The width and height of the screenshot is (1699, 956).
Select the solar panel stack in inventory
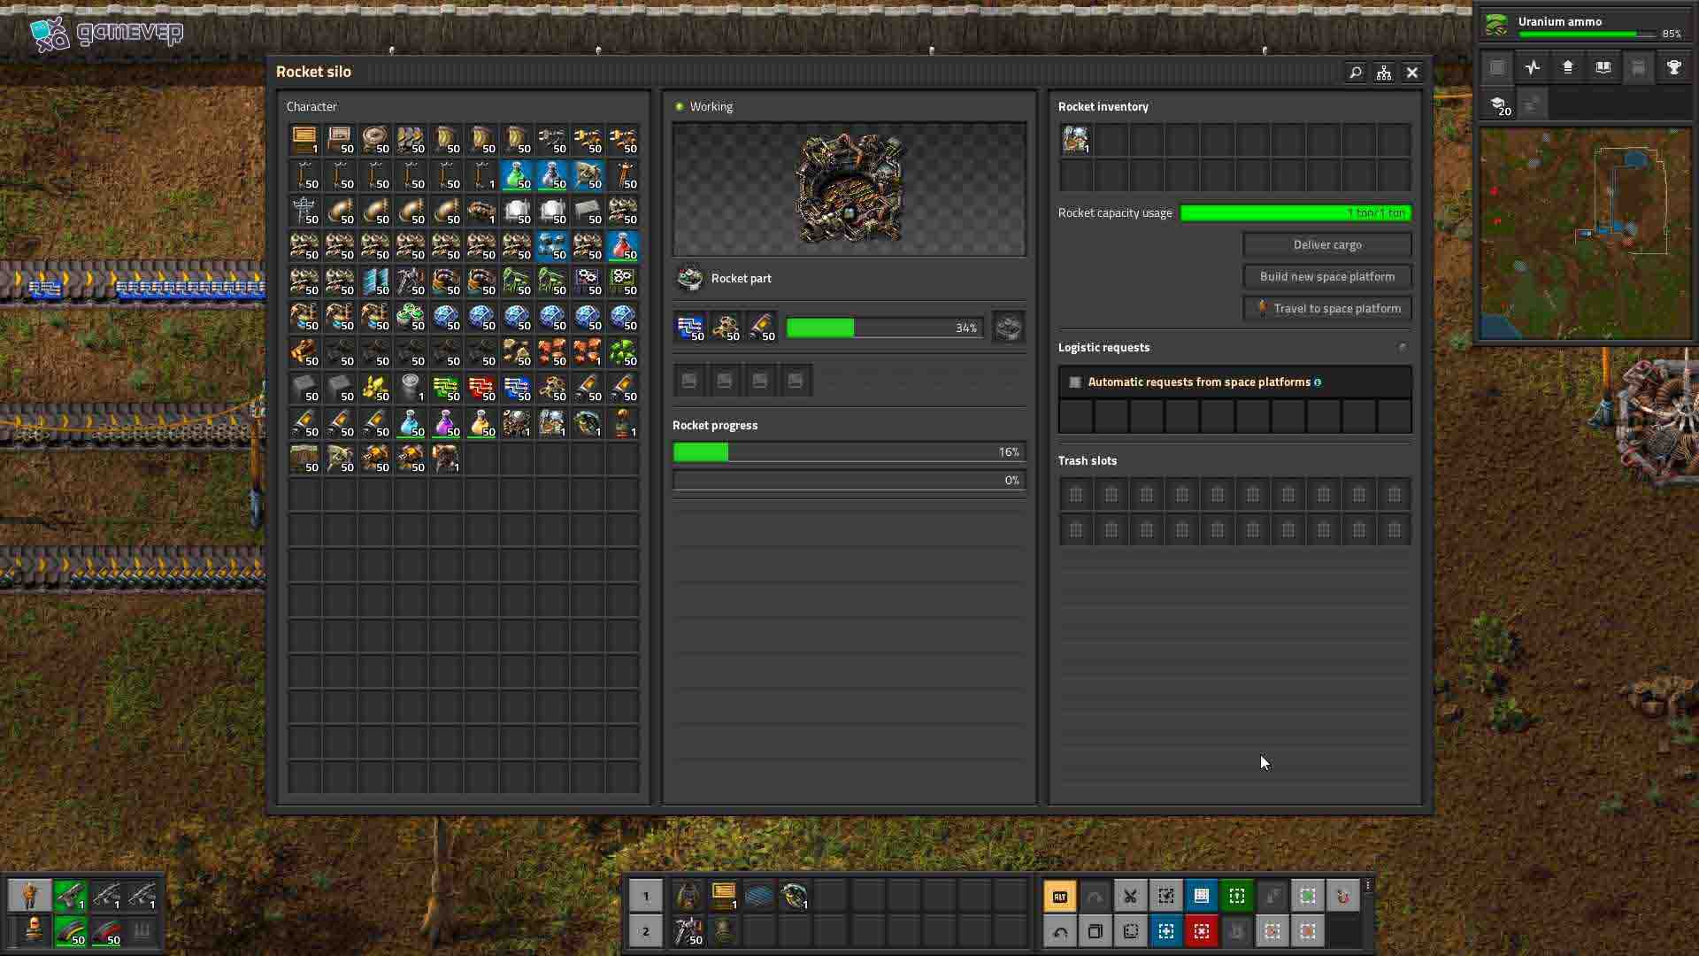tap(375, 282)
